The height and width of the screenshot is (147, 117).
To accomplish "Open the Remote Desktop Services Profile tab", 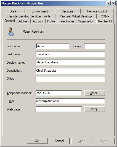I will pos(29,16).
